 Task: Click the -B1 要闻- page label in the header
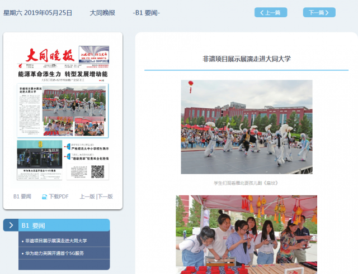(x=147, y=13)
